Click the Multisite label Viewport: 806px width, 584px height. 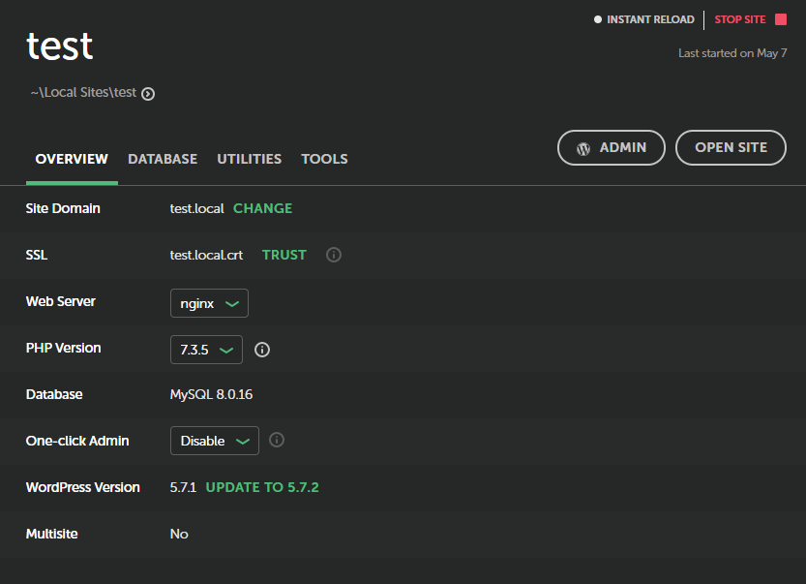51,534
